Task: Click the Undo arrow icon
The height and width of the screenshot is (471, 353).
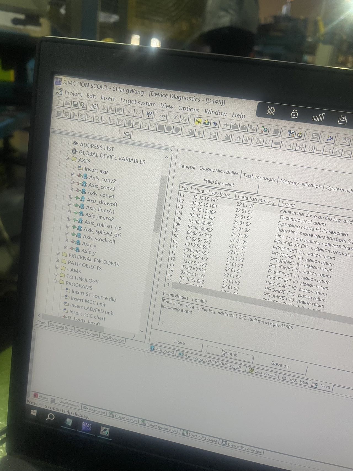Action: click(130, 111)
